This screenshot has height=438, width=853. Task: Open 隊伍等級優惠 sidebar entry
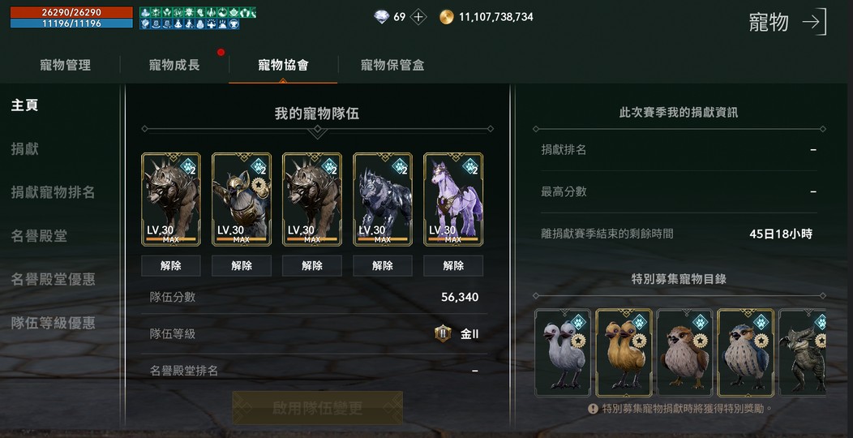tap(54, 323)
